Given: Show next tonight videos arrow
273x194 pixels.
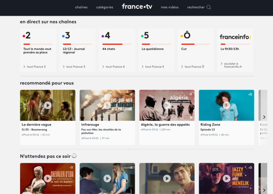Looking at the screenshot, I should pos(264,190).
